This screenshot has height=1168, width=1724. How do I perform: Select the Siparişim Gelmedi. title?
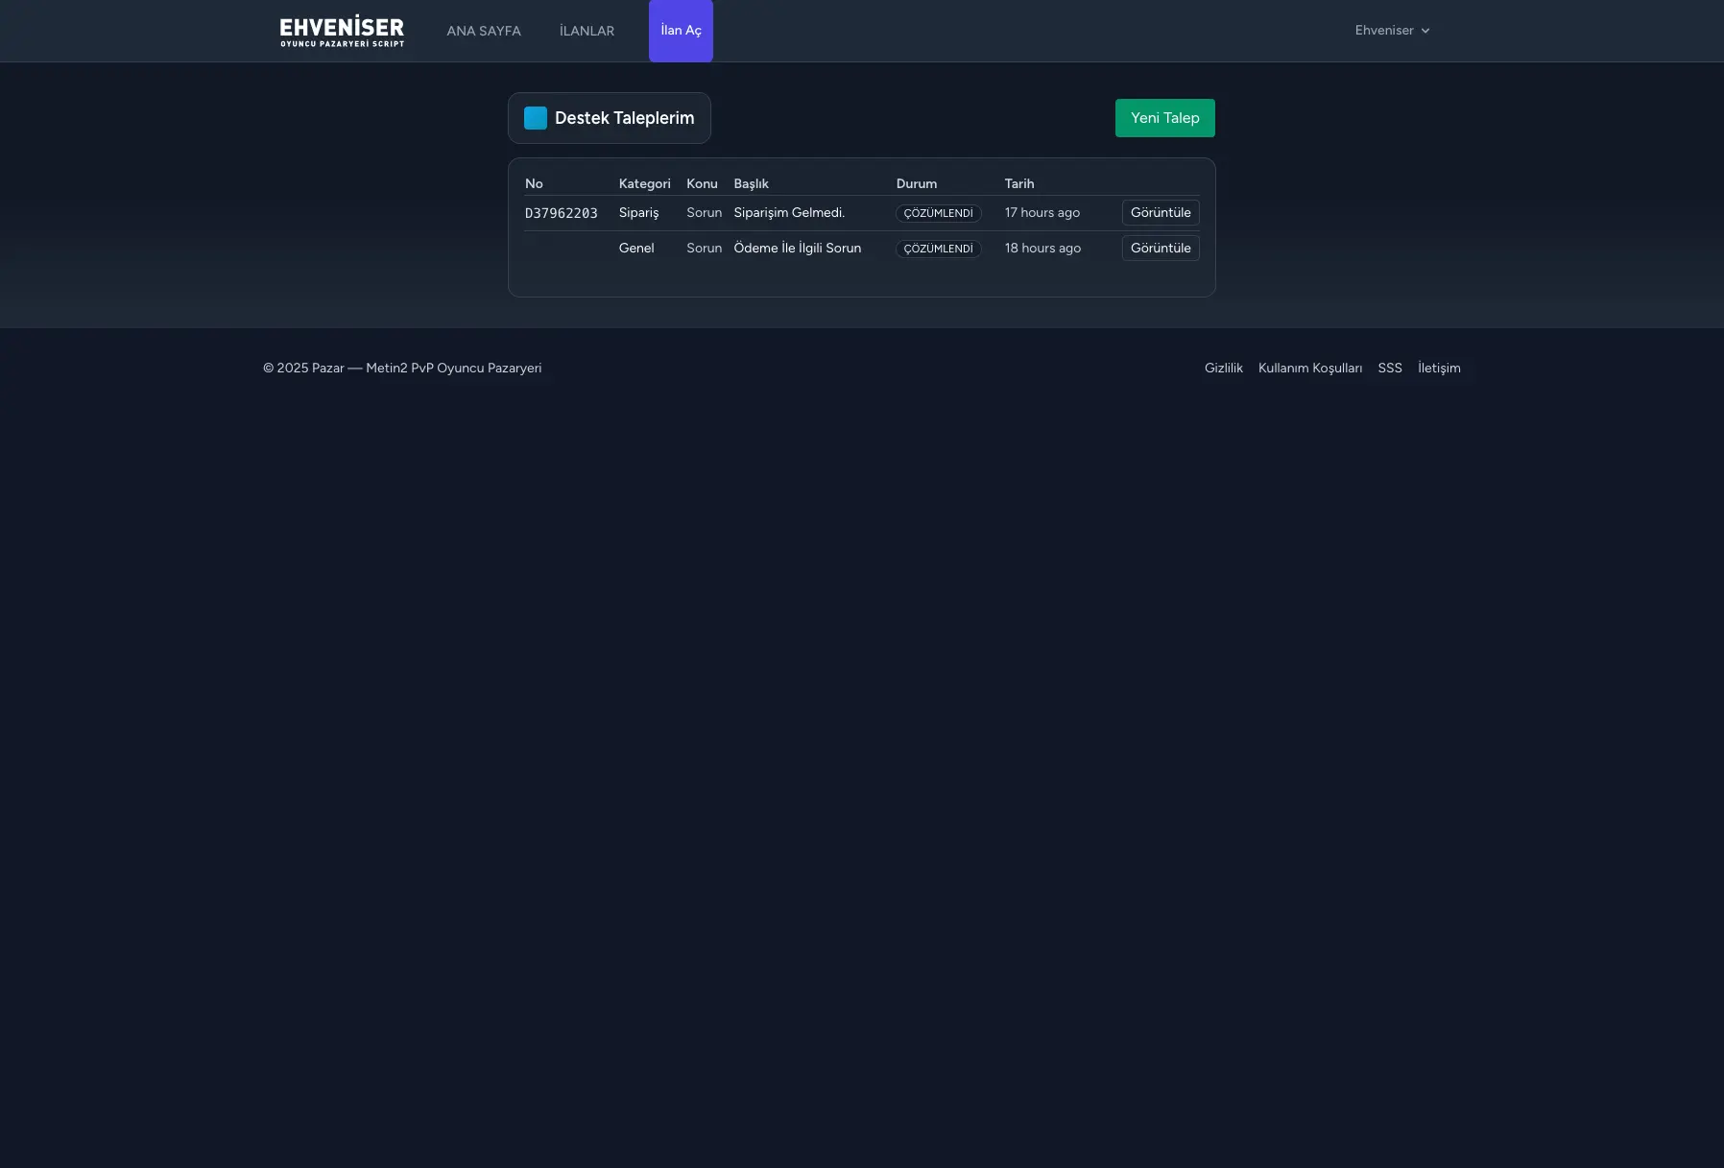[x=789, y=213]
